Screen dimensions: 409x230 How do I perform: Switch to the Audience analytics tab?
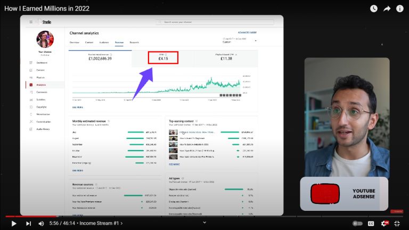click(104, 42)
